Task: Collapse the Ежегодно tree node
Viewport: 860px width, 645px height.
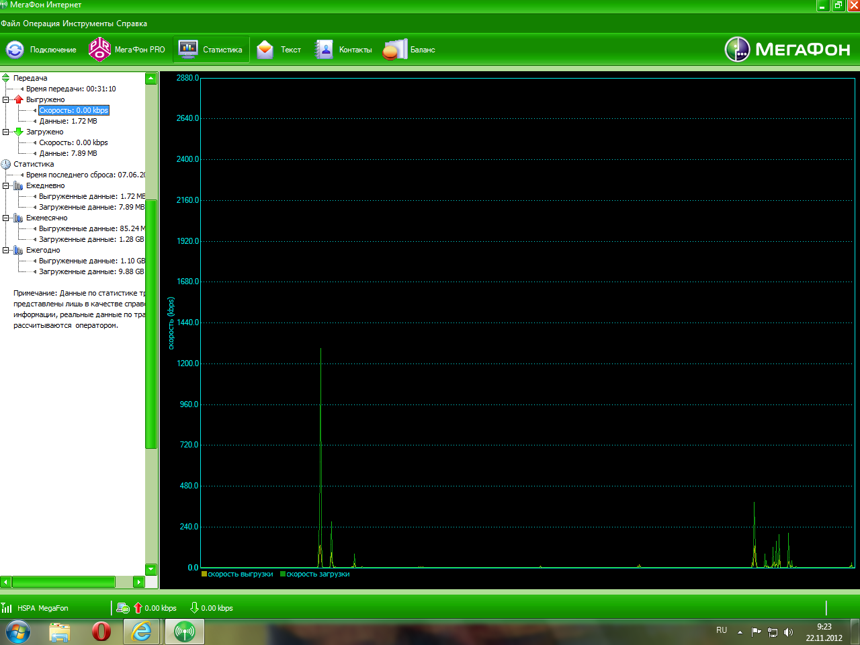Action: tap(5, 250)
